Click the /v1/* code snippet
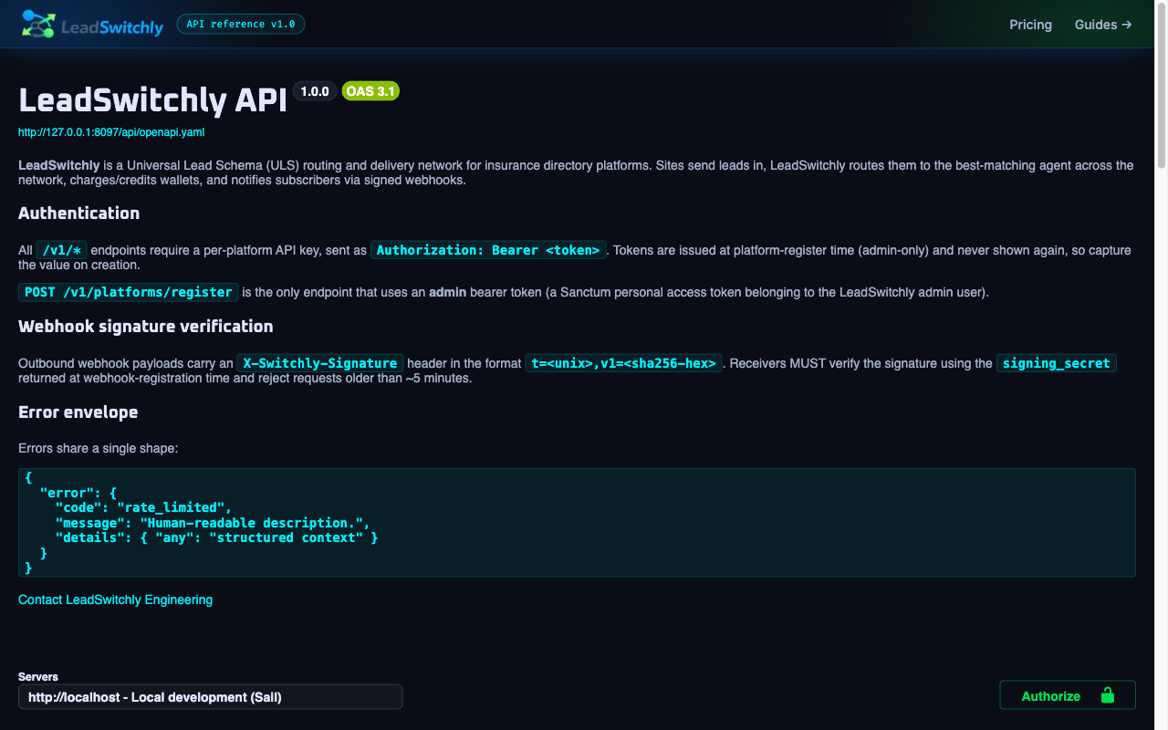Viewport: 1168px width, 730px height. point(62,250)
